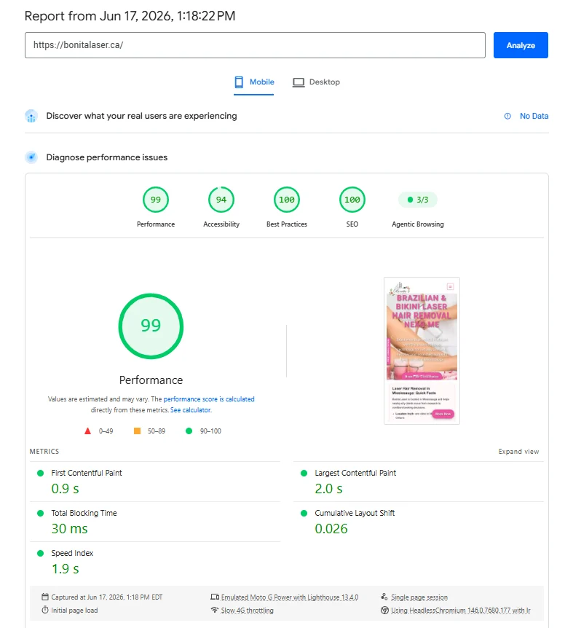Click the stopwatch icon beside Initial page load
This screenshot has width=565, height=628.
(x=45, y=610)
